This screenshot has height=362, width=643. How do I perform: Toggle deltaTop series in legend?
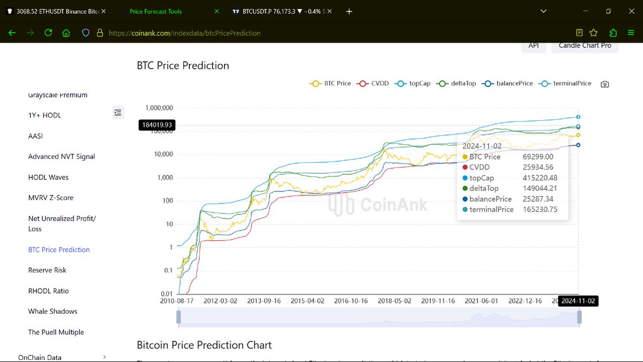pos(456,84)
